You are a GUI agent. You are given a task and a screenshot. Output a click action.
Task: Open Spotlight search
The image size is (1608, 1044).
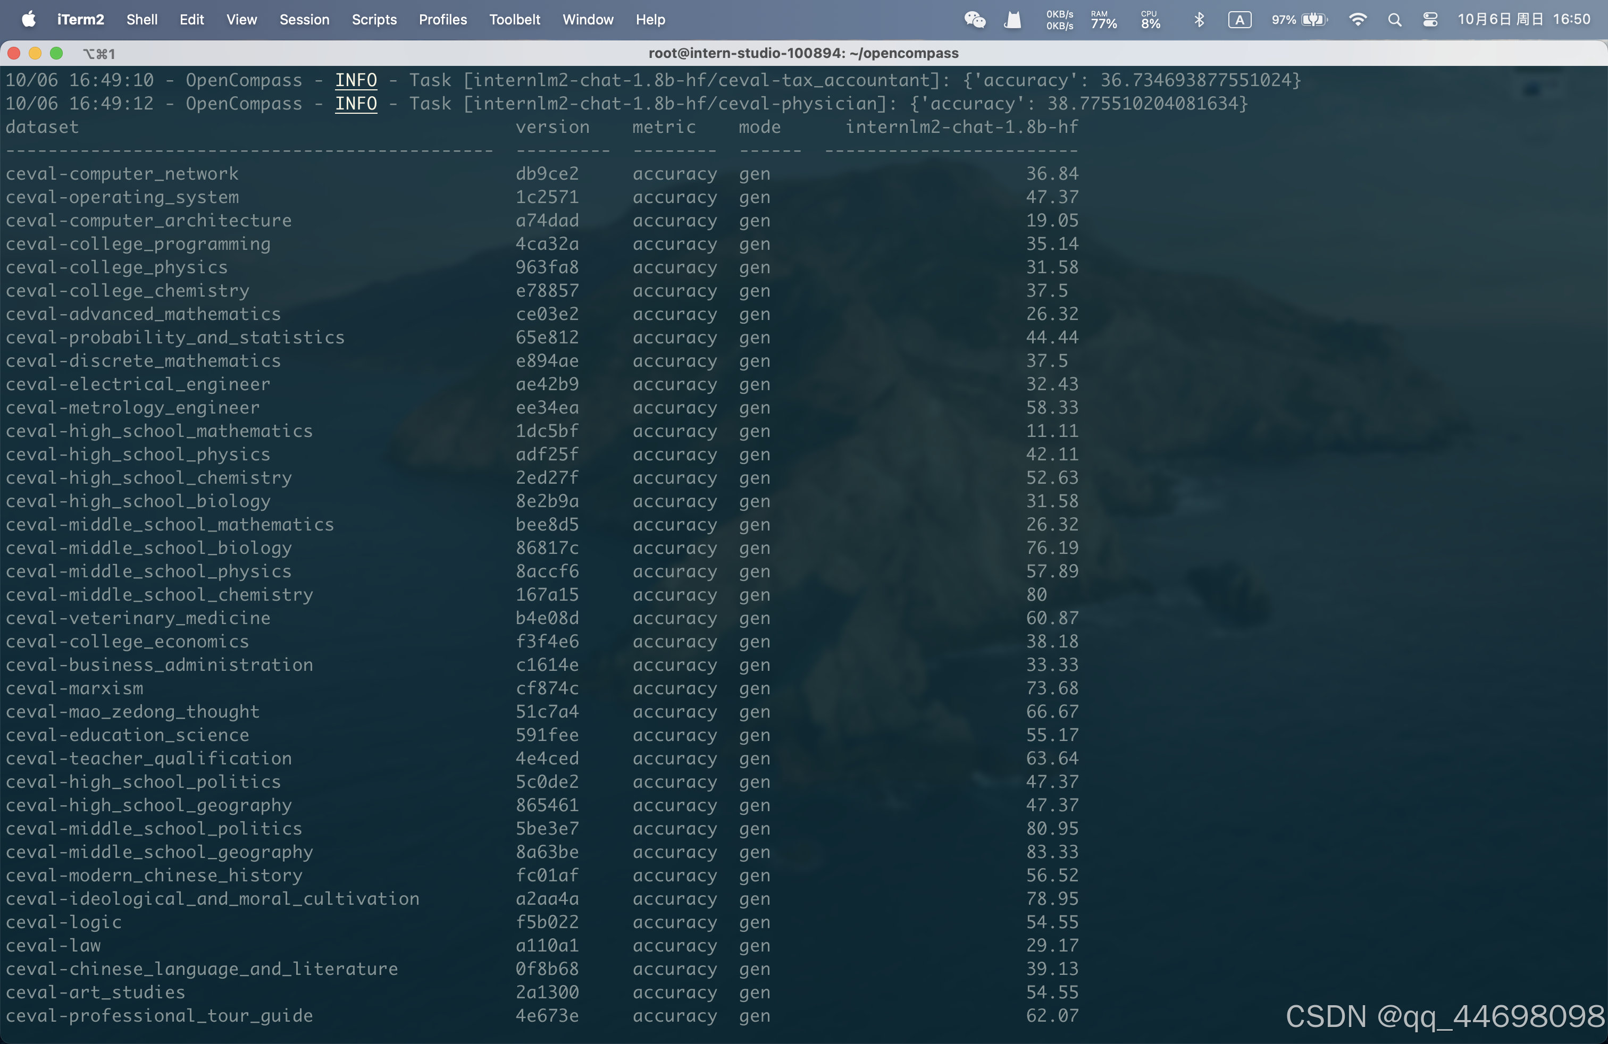point(1394,20)
